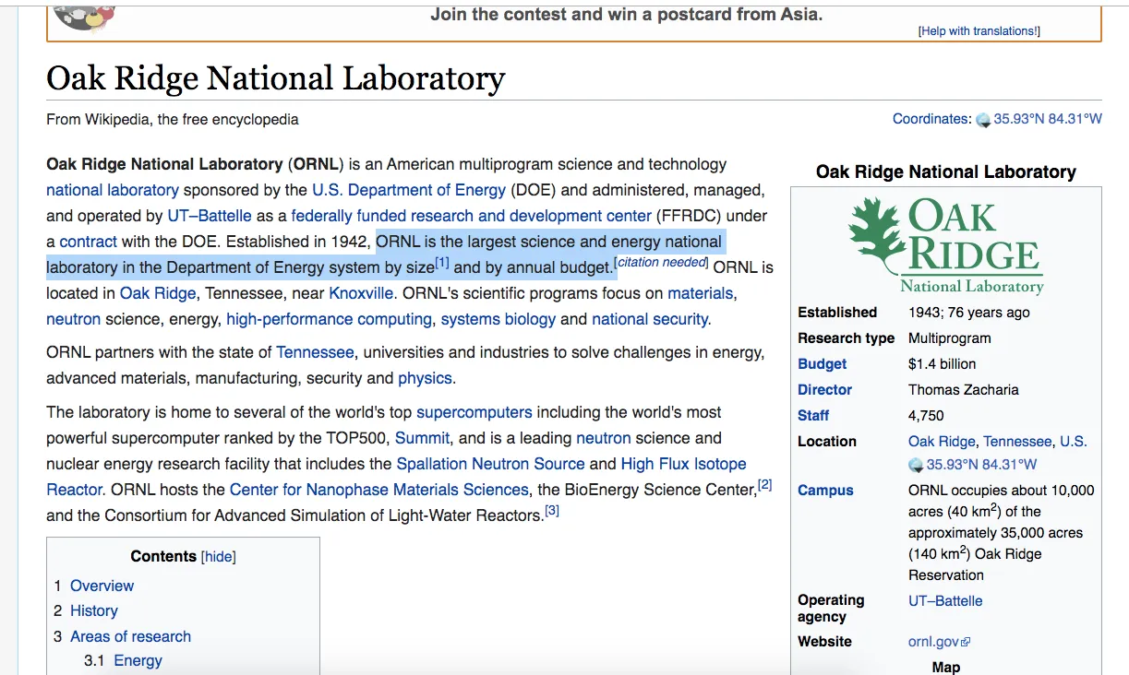Click the infobox Map heading
1129x675 pixels.
945,668
